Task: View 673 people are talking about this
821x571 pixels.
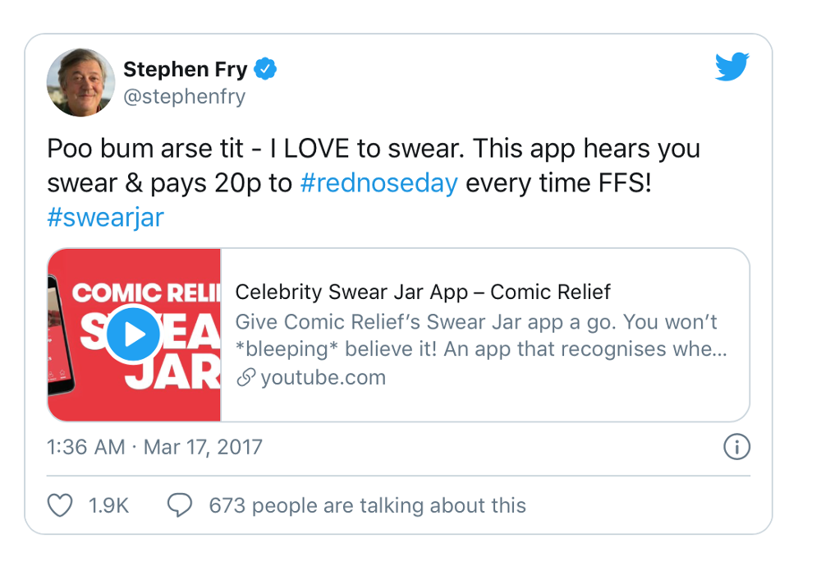Action: click(x=367, y=504)
